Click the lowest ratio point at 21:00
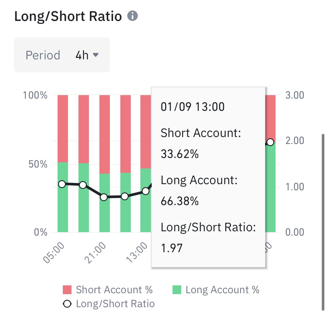The image size is (327, 320). [104, 197]
